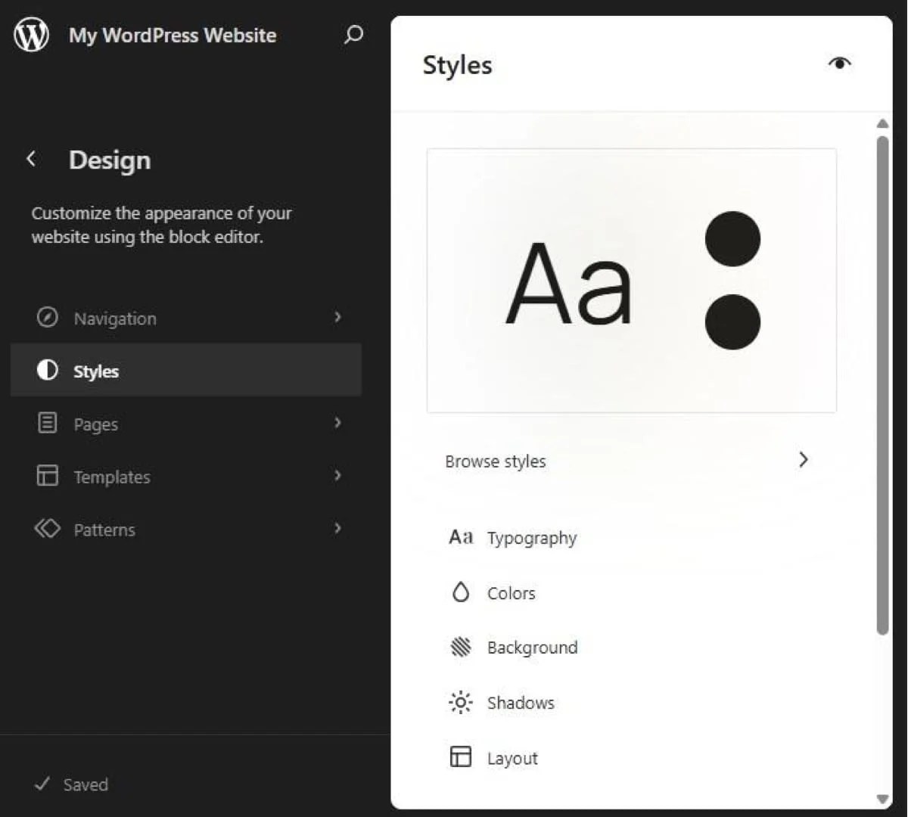Select the Styles menu entry
The width and height of the screenshot is (908, 817).
(96, 371)
